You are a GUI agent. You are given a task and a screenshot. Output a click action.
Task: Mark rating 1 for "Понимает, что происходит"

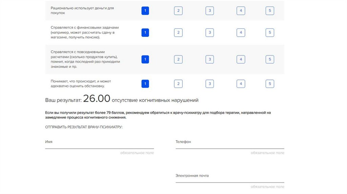point(145,84)
